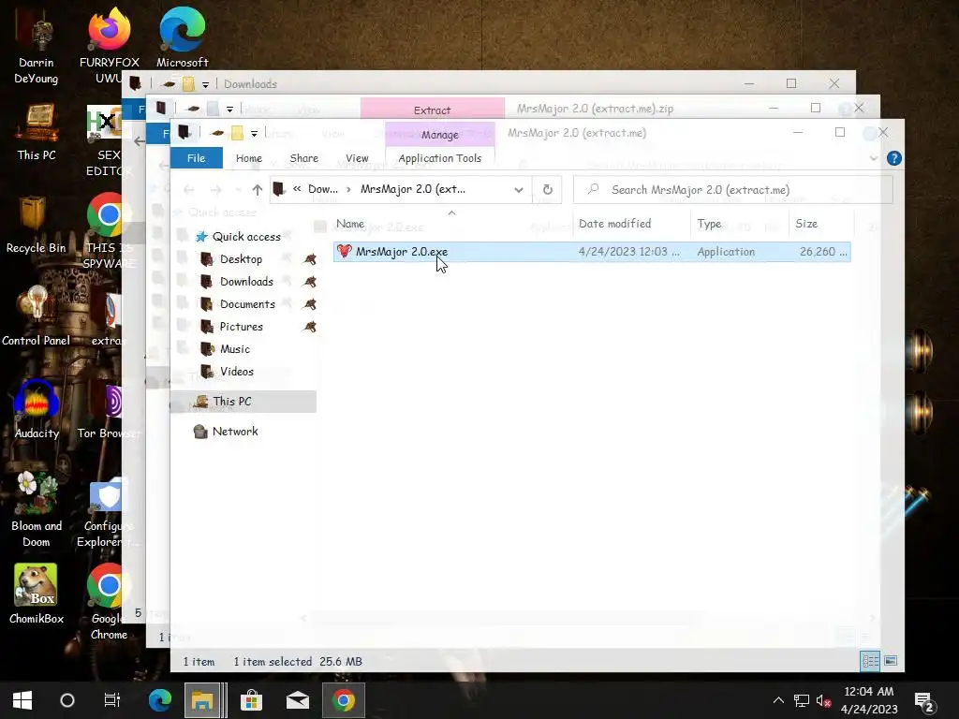Open File Explorer on taskbar
959x719 pixels.
click(202, 700)
